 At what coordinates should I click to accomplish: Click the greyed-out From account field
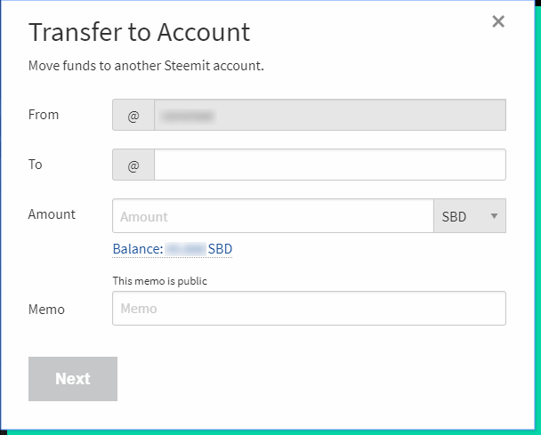(x=329, y=116)
